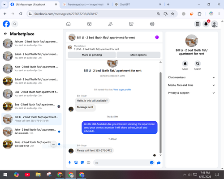Open Sue conversation in list
This screenshot has width=224, height=179.
click(x=31, y=107)
